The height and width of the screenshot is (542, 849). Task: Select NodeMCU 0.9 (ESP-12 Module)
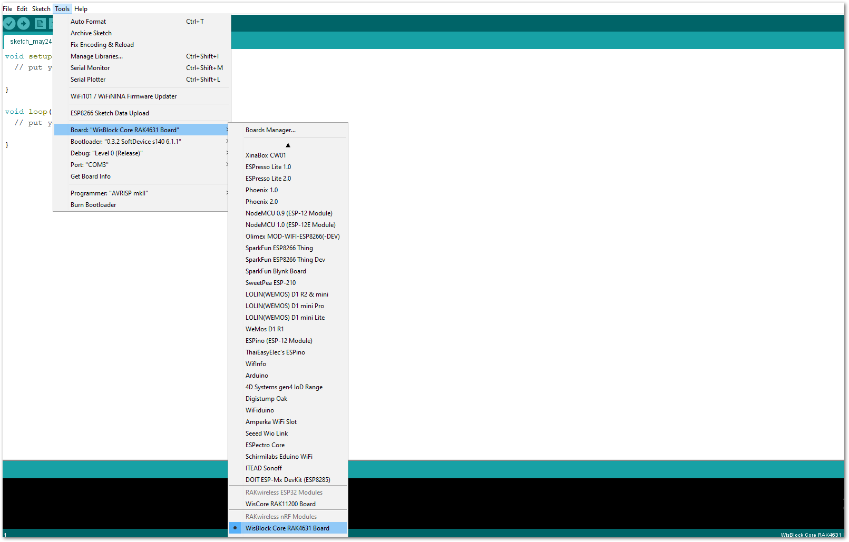click(x=288, y=213)
